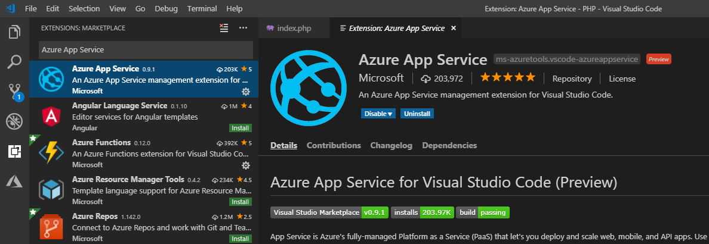Open the Edit menu
Viewport: 709px width, 244px height.
pos(53,8)
